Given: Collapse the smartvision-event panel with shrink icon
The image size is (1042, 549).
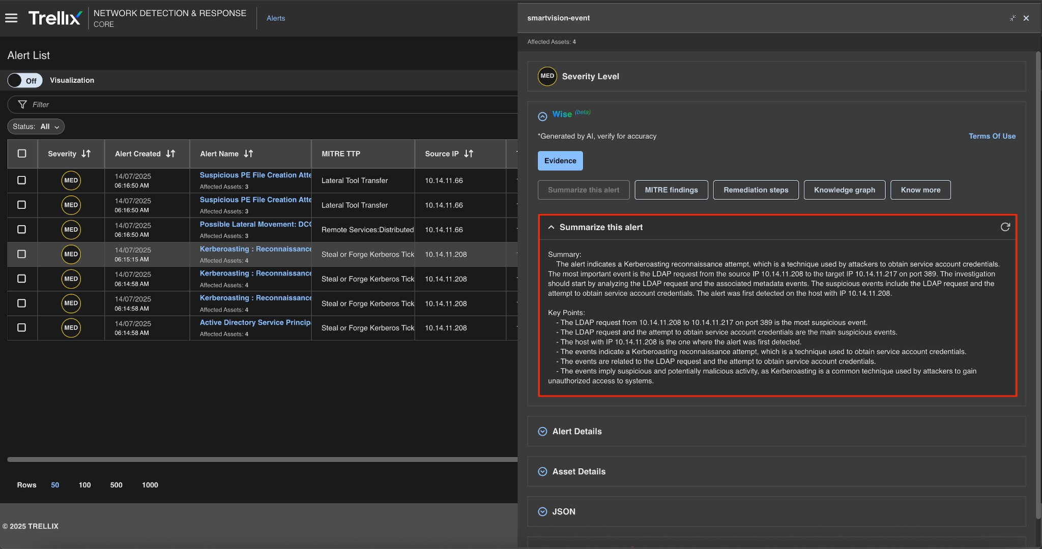Looking at the screenshot, I should [x=1012, y=18].
